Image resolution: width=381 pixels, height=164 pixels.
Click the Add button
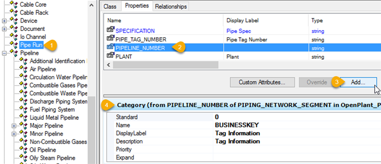(358, 82)
